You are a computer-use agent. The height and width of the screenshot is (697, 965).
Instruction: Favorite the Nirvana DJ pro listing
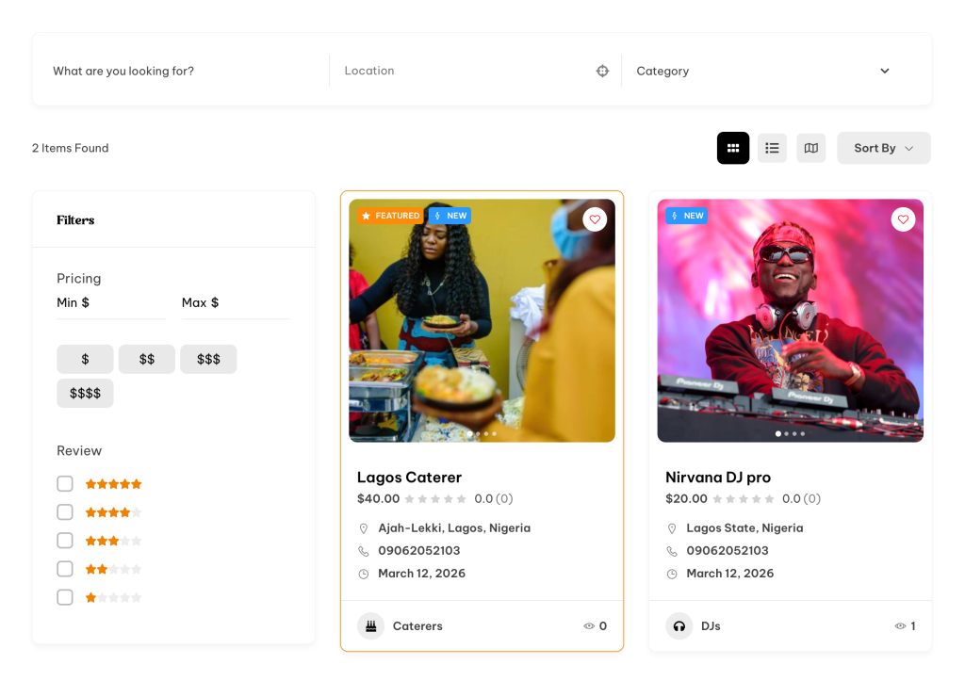[902, 219]
